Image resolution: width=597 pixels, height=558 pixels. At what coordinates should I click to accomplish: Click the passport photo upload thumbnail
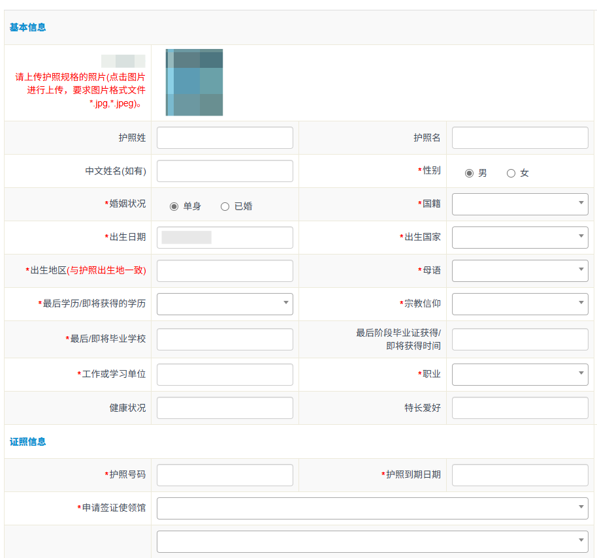pos(194,82)
